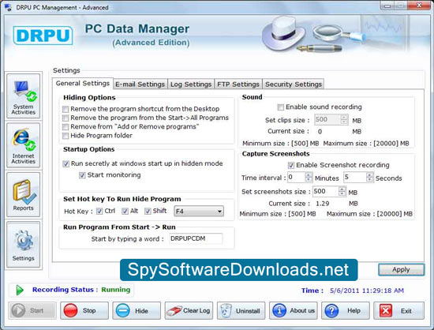The width and height of the screenshot is (434, 330).
Task: Toggle Enable Screenshot recording checkbox
Action: (x=291, y=165)
